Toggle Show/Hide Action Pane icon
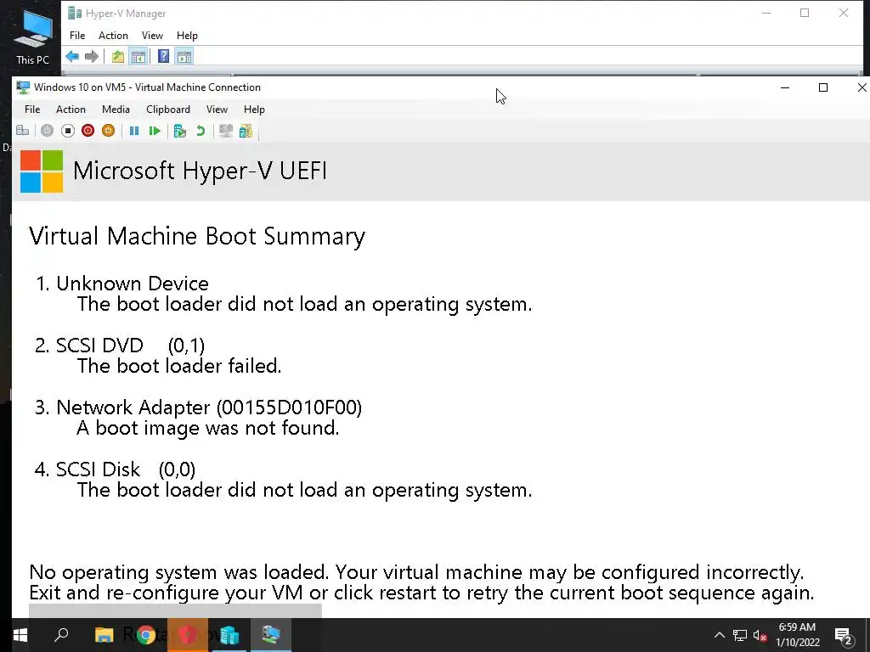The image size is (870, 652). point(184,57)
